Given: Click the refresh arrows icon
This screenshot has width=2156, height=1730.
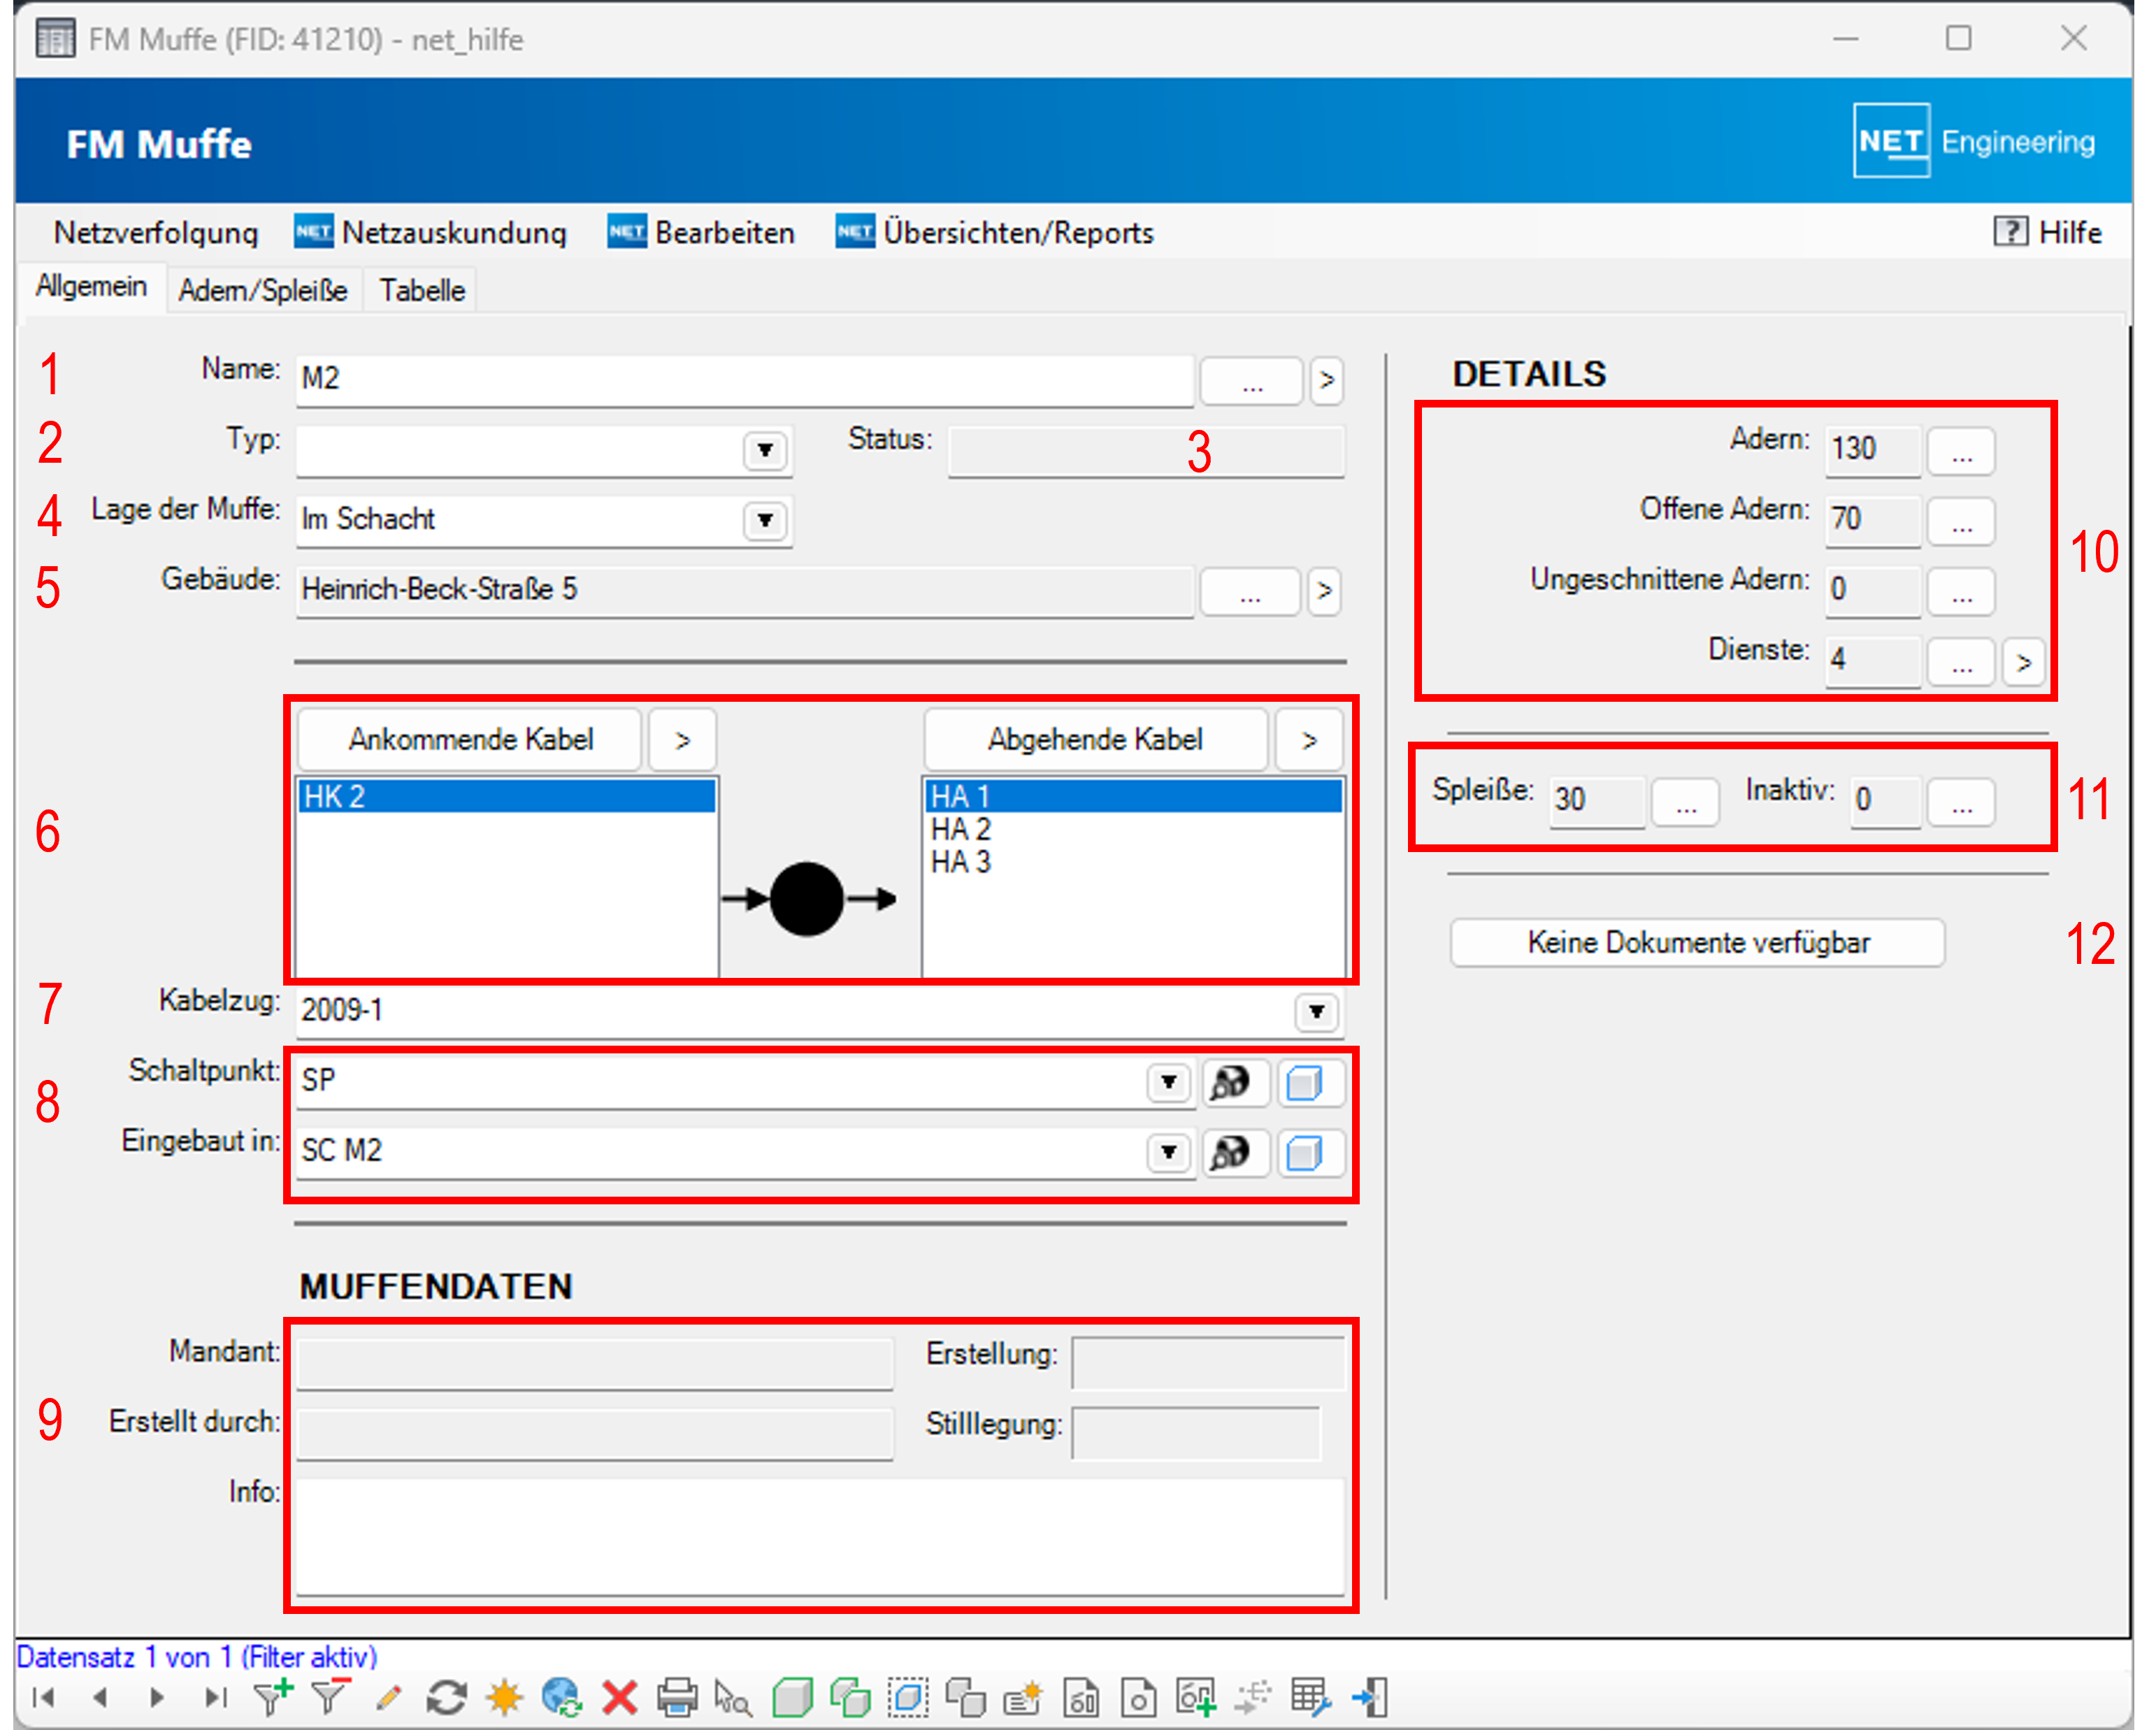Looking at the screenshot, I should pyautogui.click(x=446, y=1697).
